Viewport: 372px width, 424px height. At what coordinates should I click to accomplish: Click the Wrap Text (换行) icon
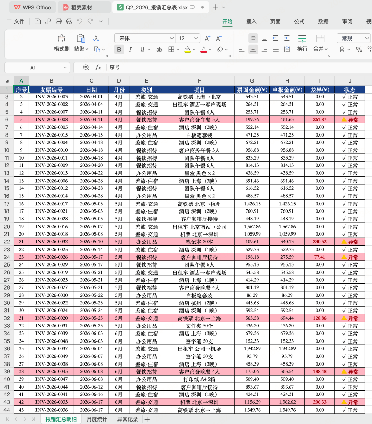(302, 38)
